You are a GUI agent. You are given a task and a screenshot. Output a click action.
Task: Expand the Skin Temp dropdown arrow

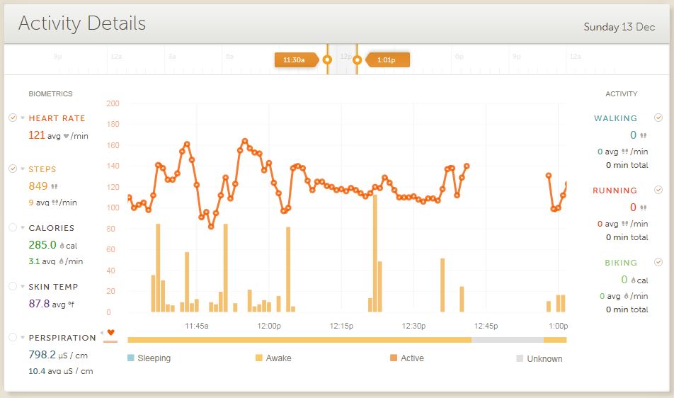(x=23, y=287)
